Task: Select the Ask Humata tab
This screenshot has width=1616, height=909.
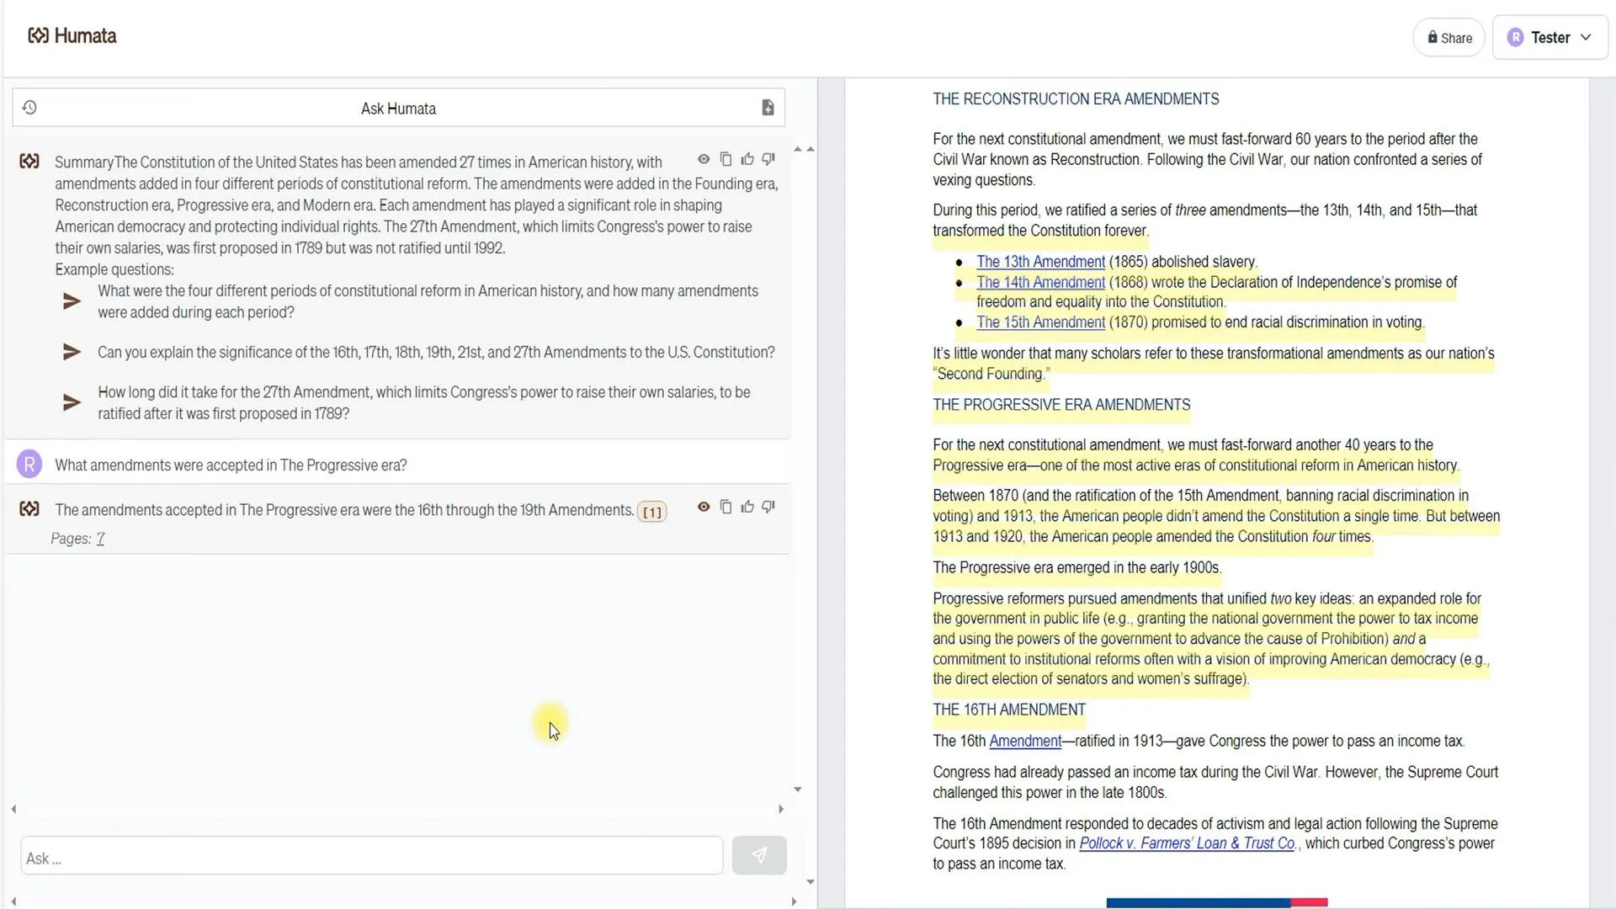Action: [x=397, y=108]
